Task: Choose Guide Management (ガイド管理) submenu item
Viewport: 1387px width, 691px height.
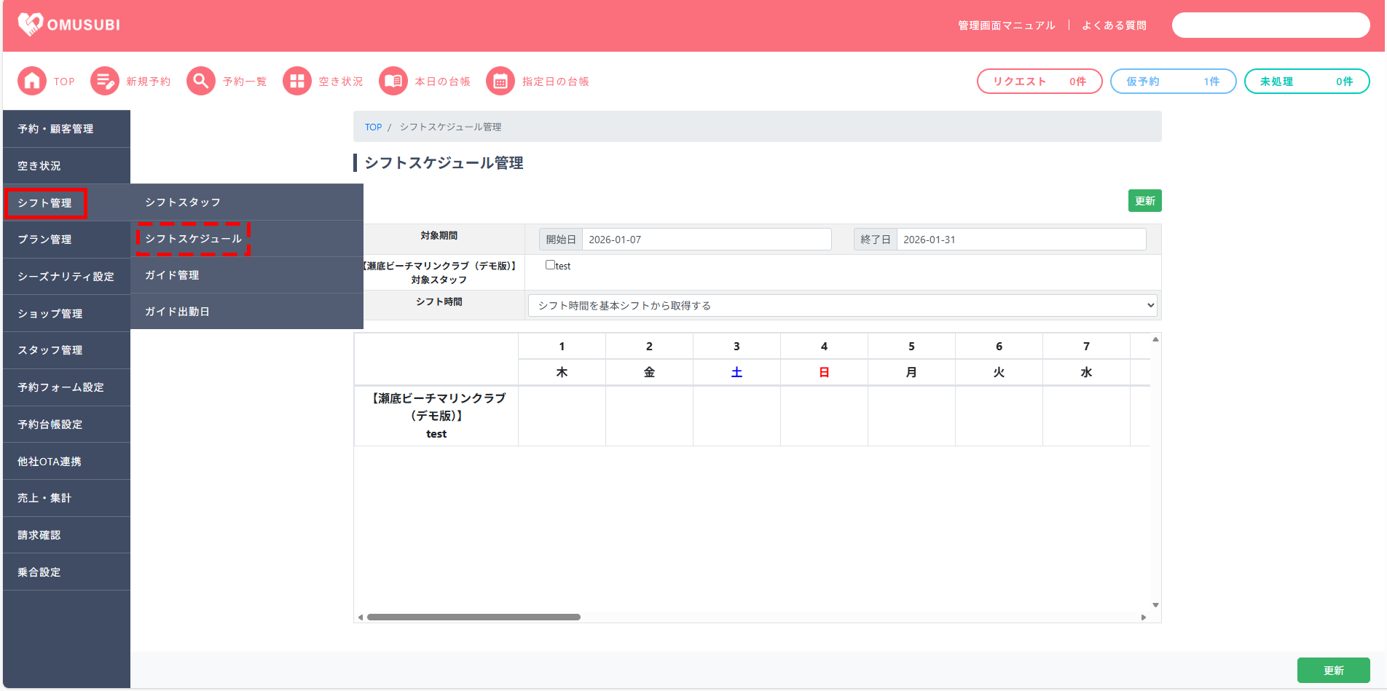Action: click(x=172, y=275)
